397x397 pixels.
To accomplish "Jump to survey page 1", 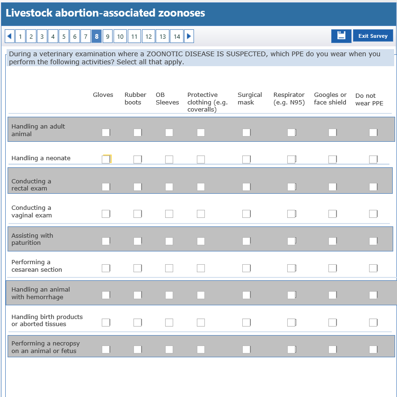I will pos(20,36).
